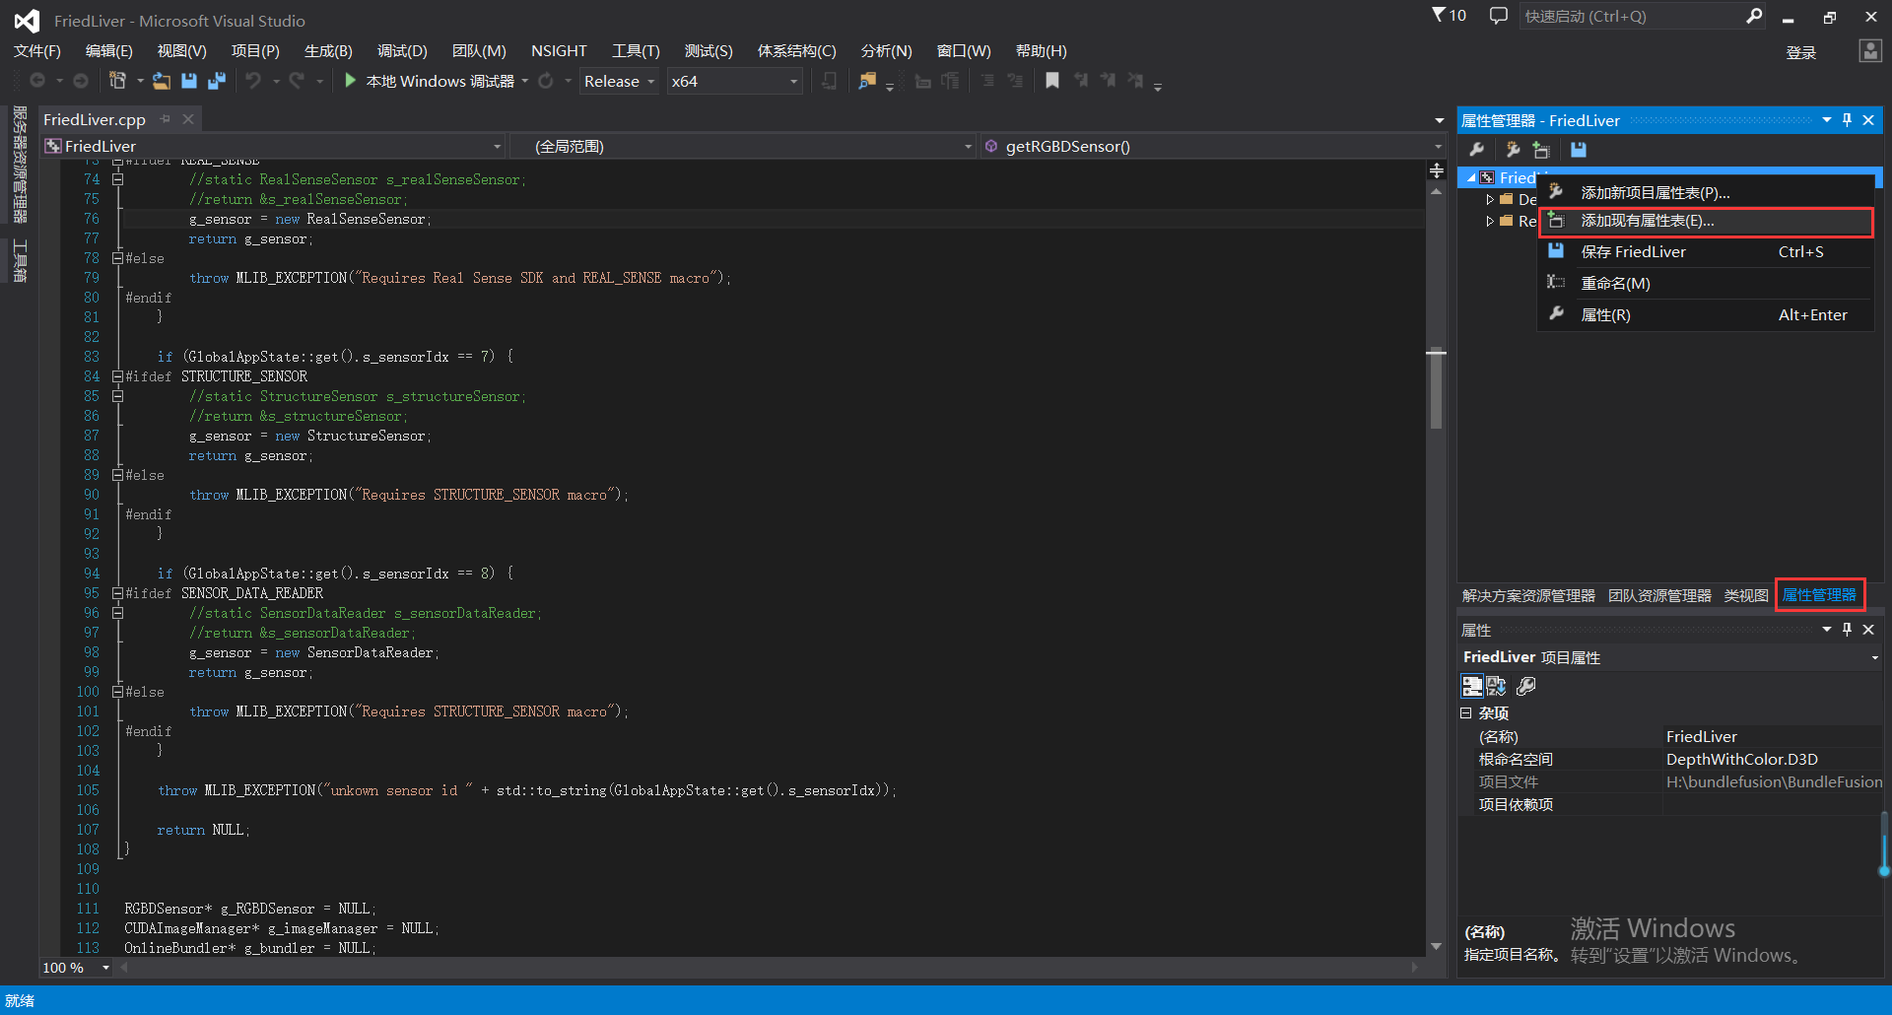Screen dimensions: 1892x1015
Task: Click the user account avatar icon
Action: point(1869,51)
